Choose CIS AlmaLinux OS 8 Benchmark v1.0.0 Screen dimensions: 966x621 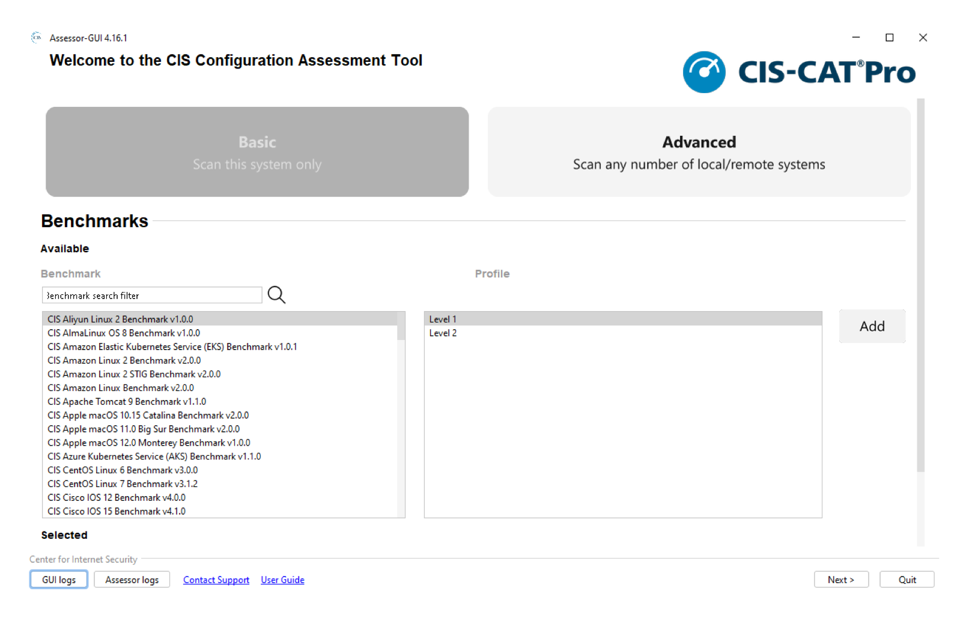click(x=124, y=333)
